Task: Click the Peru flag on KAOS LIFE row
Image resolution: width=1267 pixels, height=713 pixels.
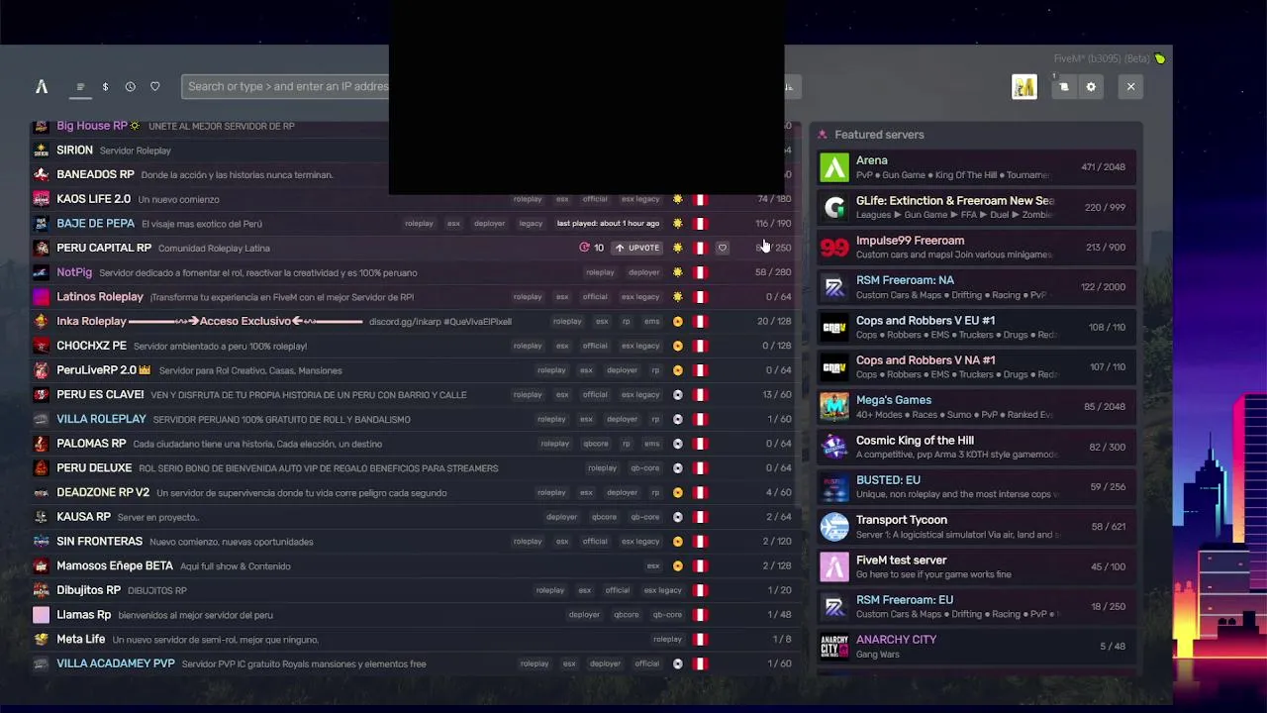Action: (700, 199)
